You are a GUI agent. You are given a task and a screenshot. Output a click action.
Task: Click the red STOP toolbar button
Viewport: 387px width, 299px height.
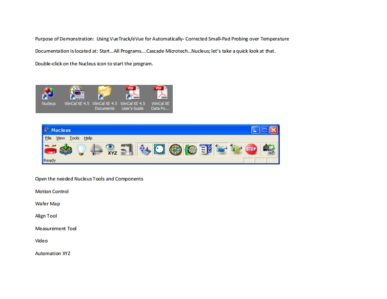click(x=251, y=150)
